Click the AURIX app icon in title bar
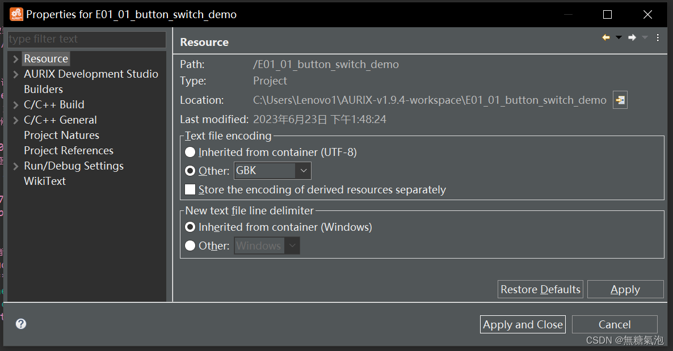Image resolution: width=673 pixels, height=351 pixels. (x=16, y=14)
